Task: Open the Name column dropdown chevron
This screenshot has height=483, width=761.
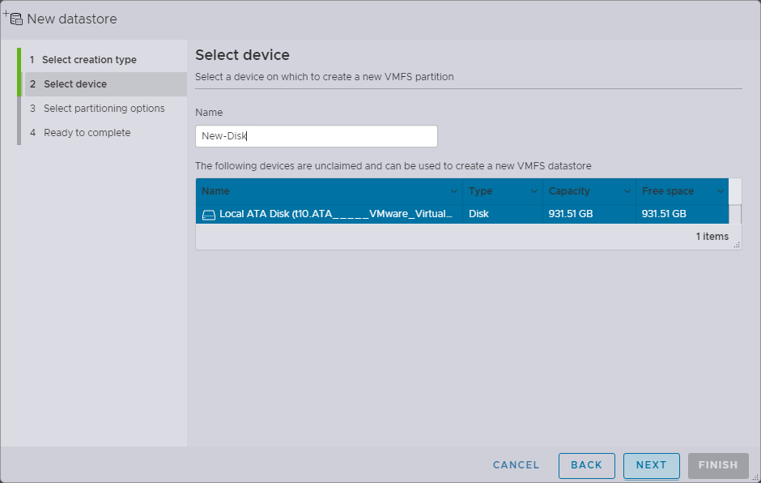Action: pos(453,191)
